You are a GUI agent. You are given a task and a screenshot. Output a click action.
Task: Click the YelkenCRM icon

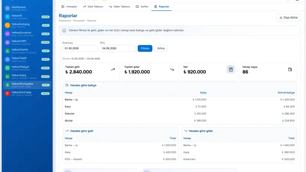tap(7, 42)
